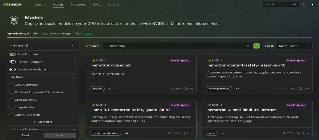The image size is (319, 140).
Task: Expand +4 tags beside indic tag
Action: [223, 133]
